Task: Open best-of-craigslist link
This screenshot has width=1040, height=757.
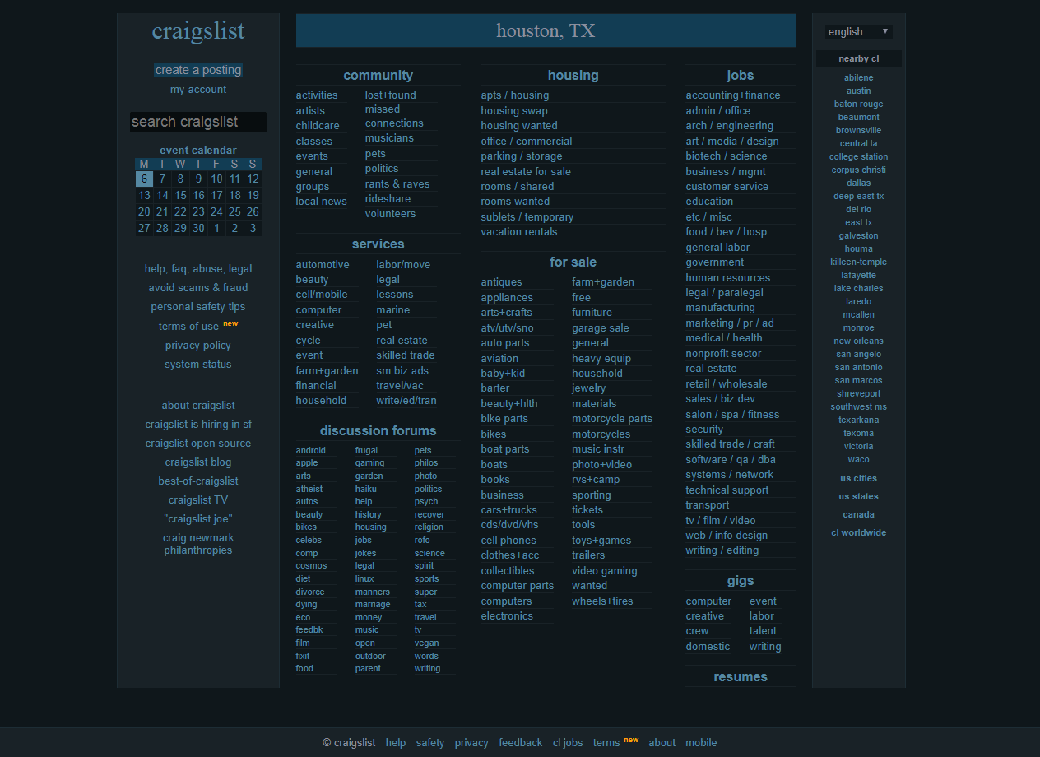Action: tap(198, 481)
